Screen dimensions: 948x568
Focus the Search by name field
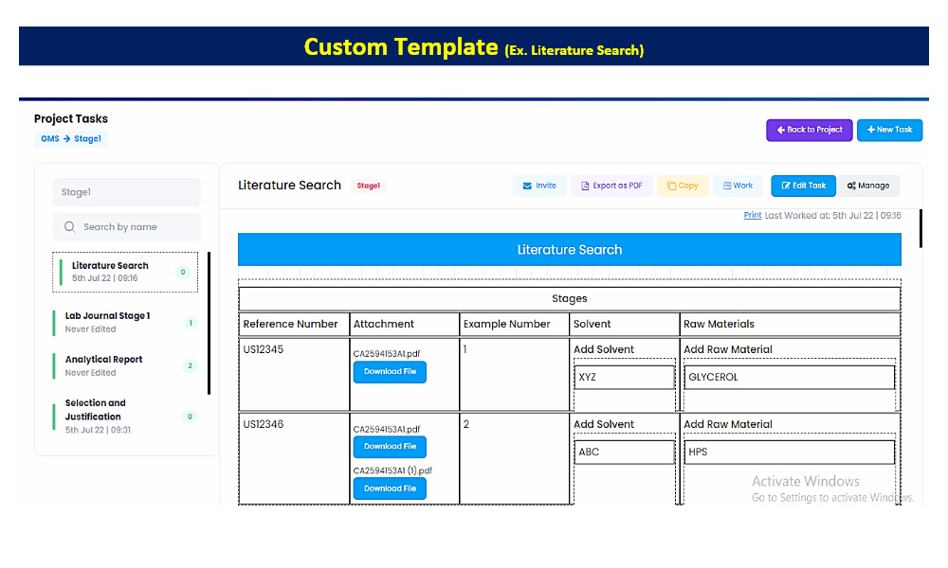pos(126,227)
